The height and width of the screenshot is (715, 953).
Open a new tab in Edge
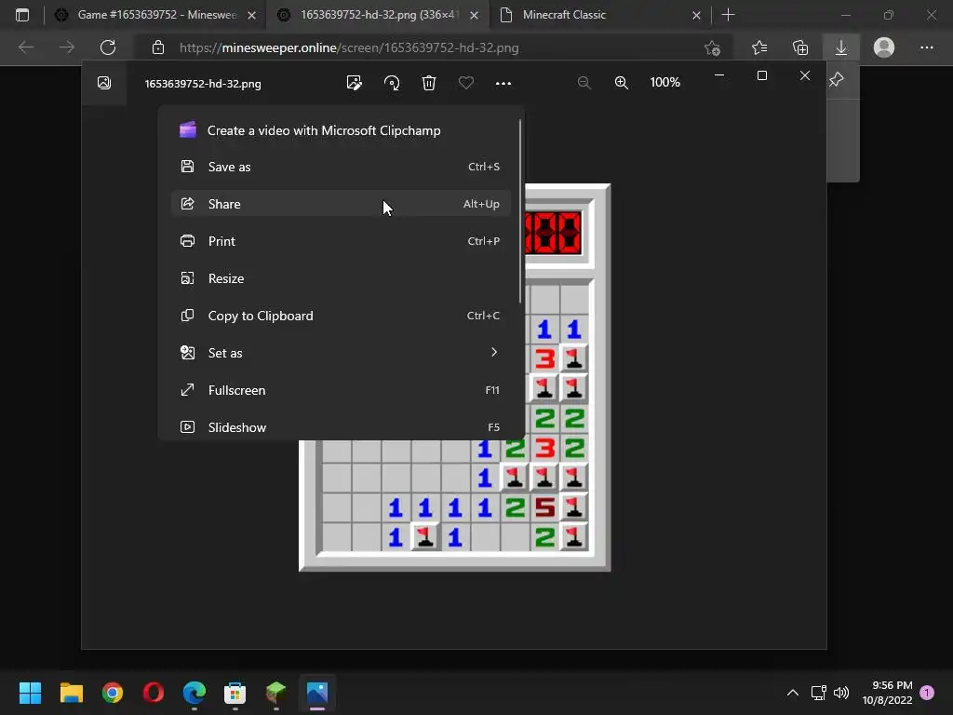(728, 15)
